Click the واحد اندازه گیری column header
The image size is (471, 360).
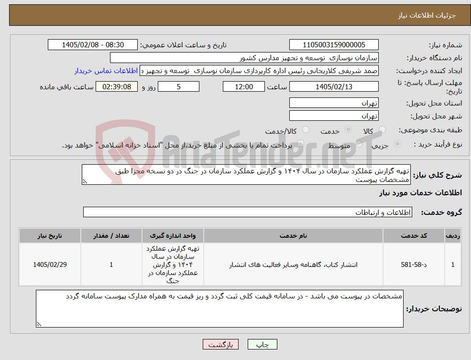[173, 236]
